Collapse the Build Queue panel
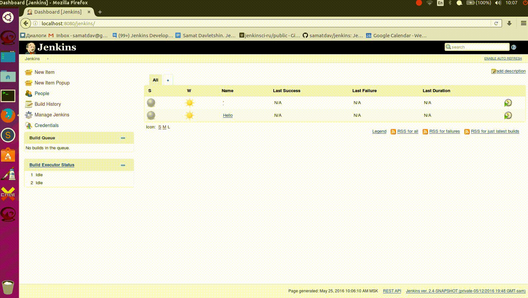This screenshot has width=528, height=298. click(123, 138)
